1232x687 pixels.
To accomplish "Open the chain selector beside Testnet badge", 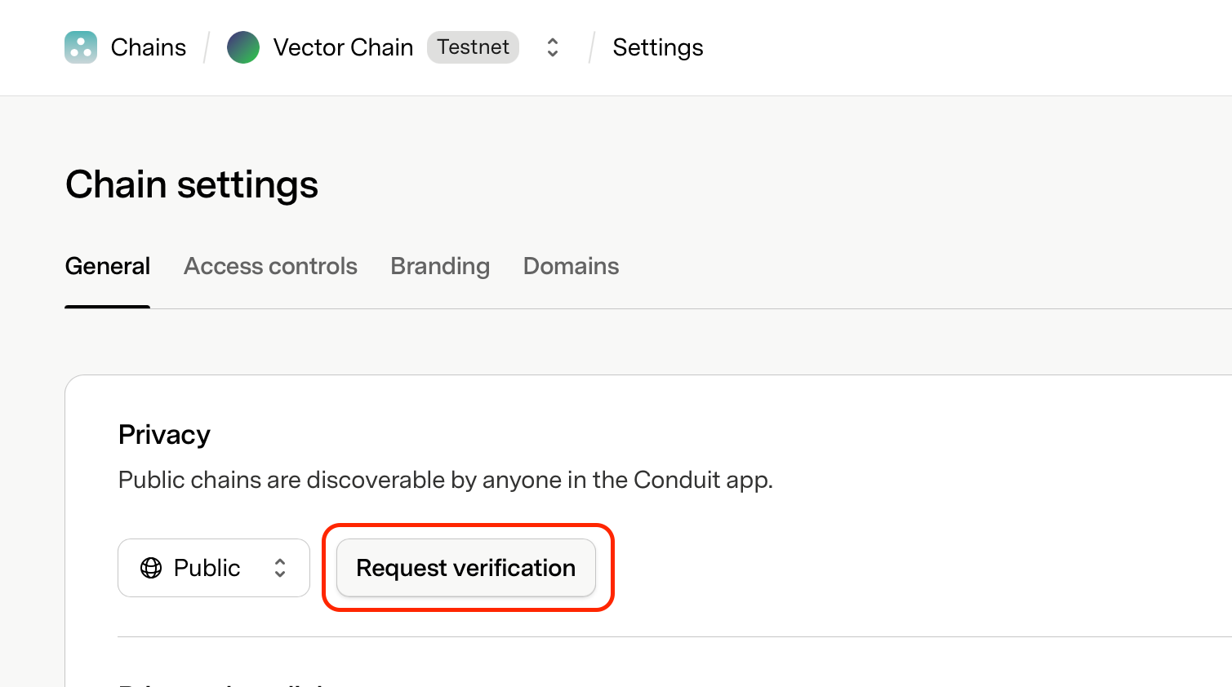I will click(x=552, y=47).
